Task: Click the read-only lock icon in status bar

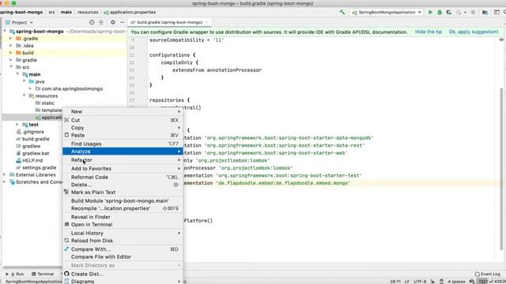Action: tap(432, 282)
